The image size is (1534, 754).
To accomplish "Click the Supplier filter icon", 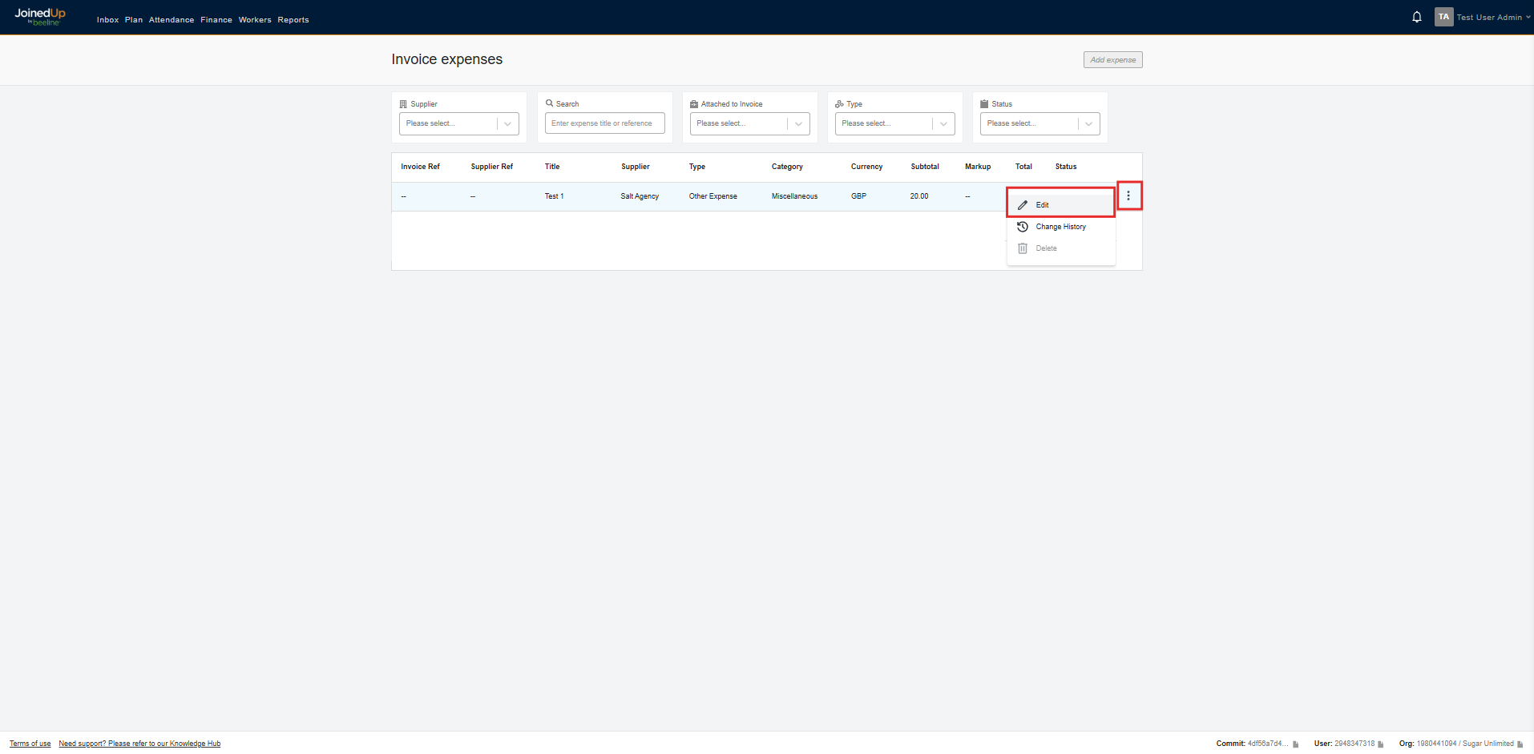I will click(404, 103).
